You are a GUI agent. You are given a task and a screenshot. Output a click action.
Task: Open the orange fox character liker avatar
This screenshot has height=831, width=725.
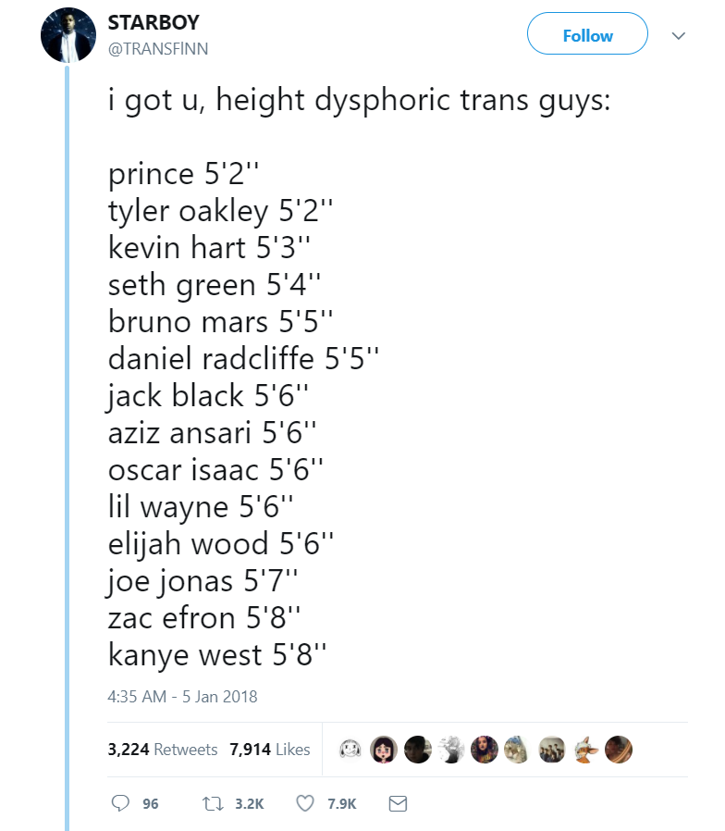(584, 750)
